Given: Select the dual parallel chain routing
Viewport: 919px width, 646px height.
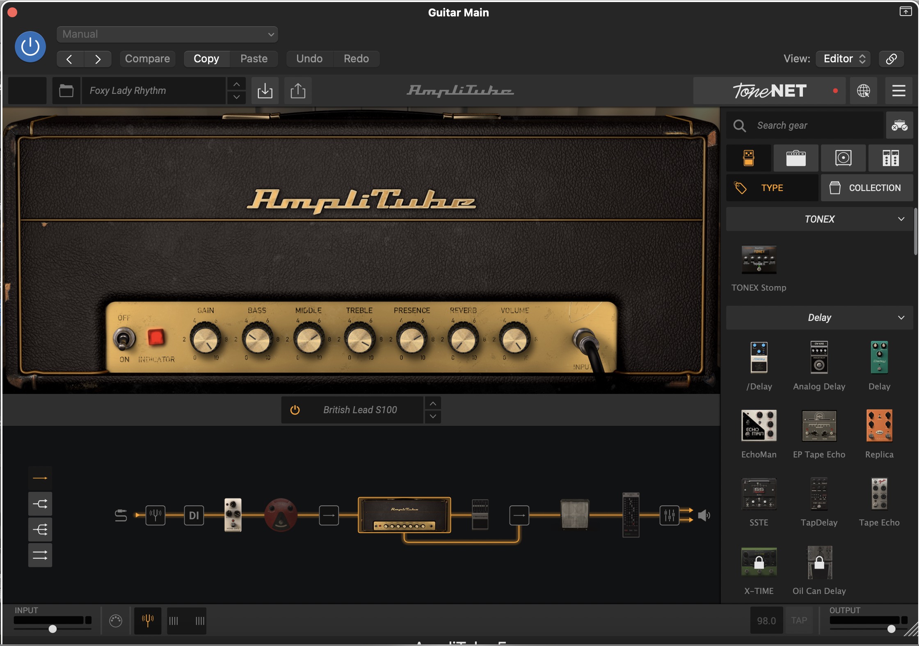Looking at the screenshot, I should [x=40, y=555].
